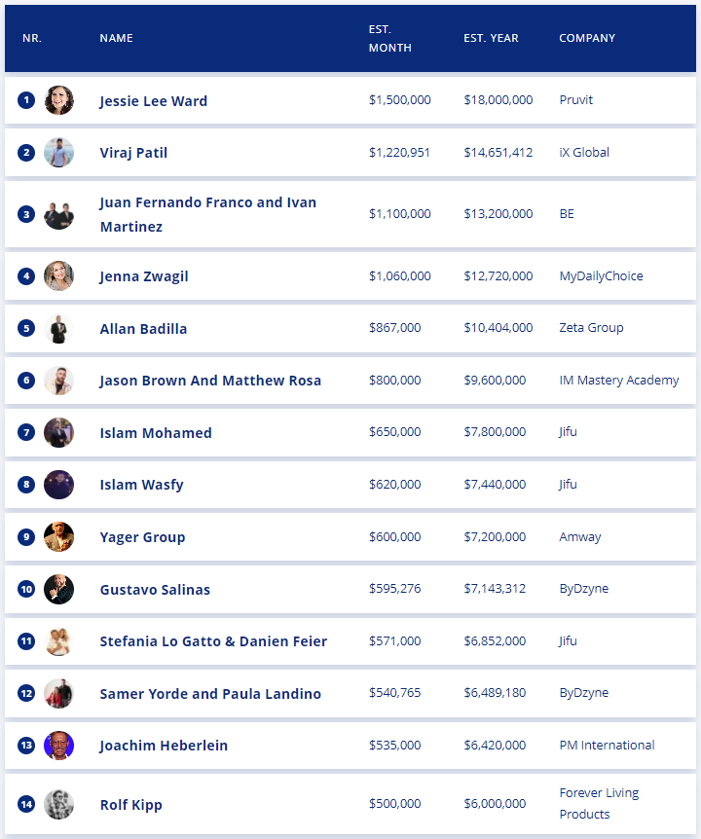Click the COMPANY column header
The image size is (701, 839).
pos(587,38)
